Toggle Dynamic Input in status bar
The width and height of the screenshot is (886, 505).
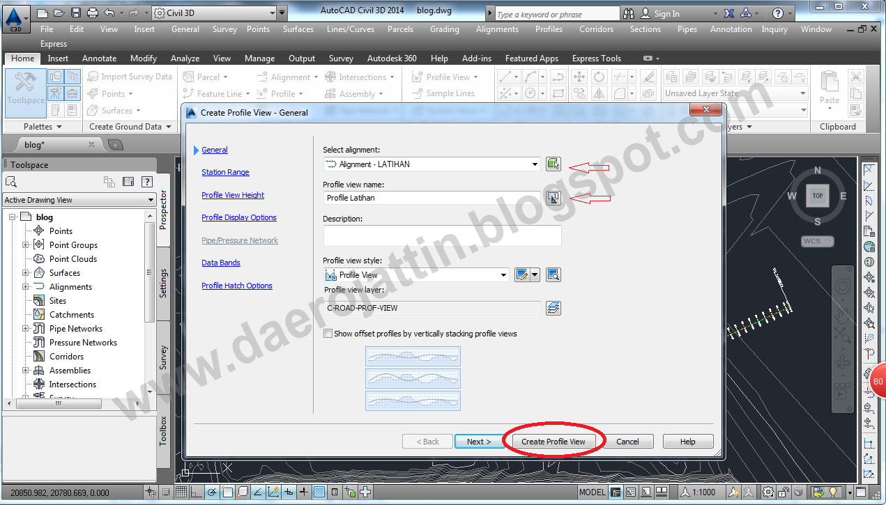289,492
